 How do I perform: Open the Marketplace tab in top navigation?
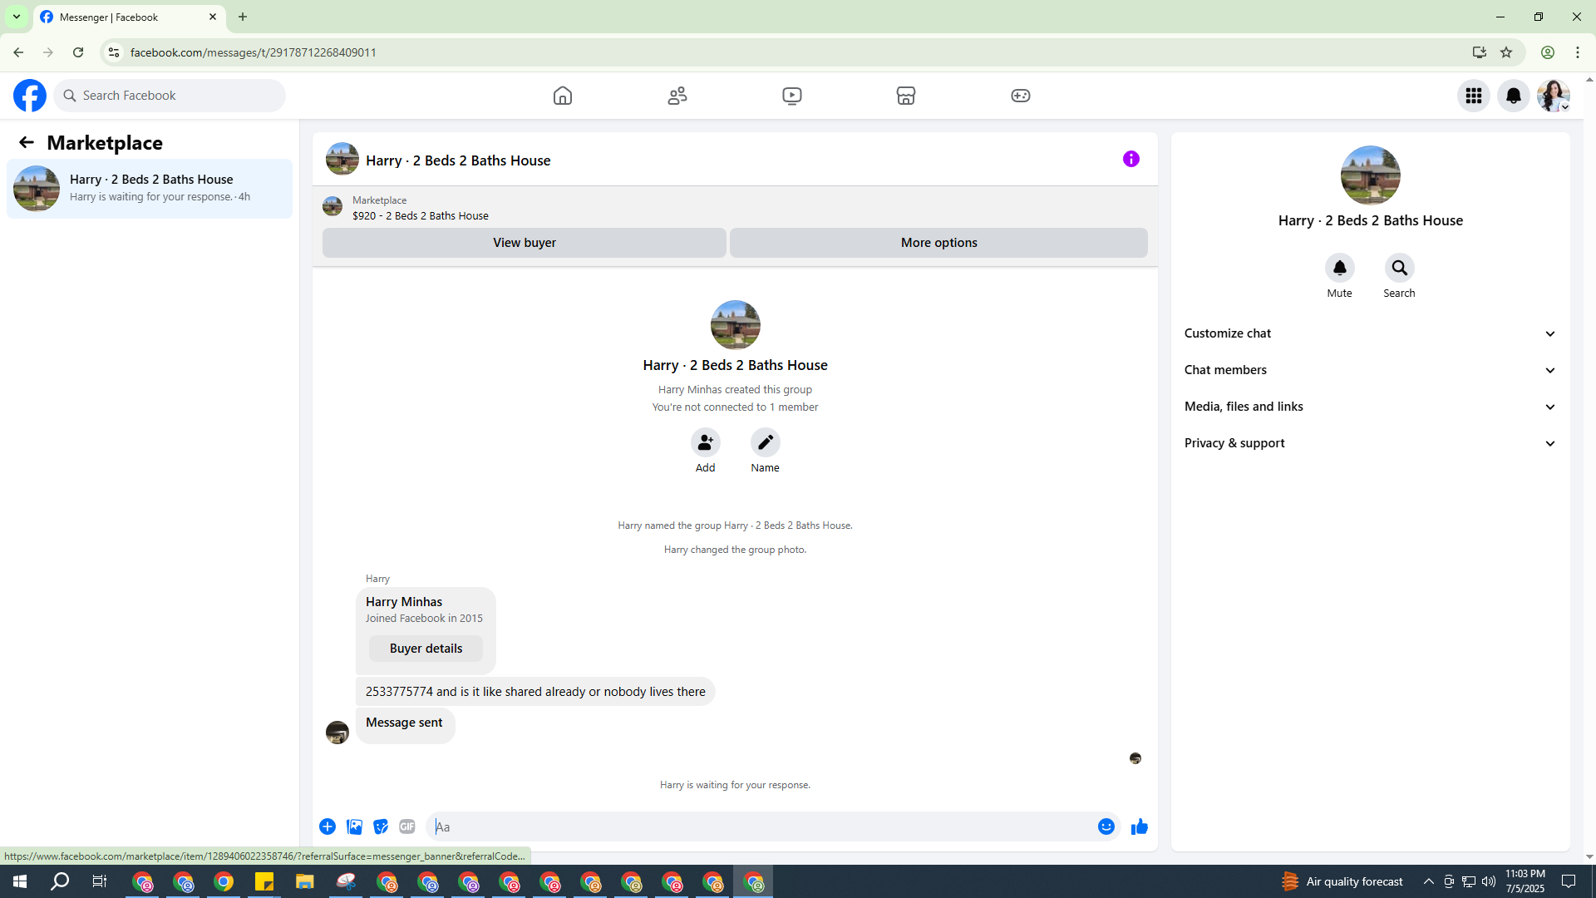[x=906, y=96]
